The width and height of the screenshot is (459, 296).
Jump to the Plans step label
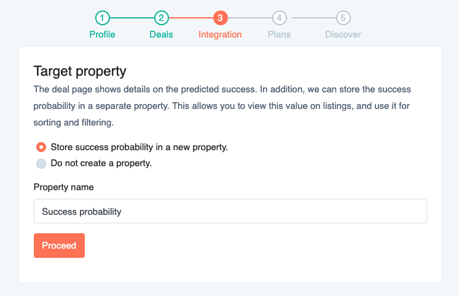(280, 34)
